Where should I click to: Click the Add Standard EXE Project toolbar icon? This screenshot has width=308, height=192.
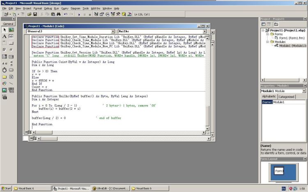[x=6, y=14]
